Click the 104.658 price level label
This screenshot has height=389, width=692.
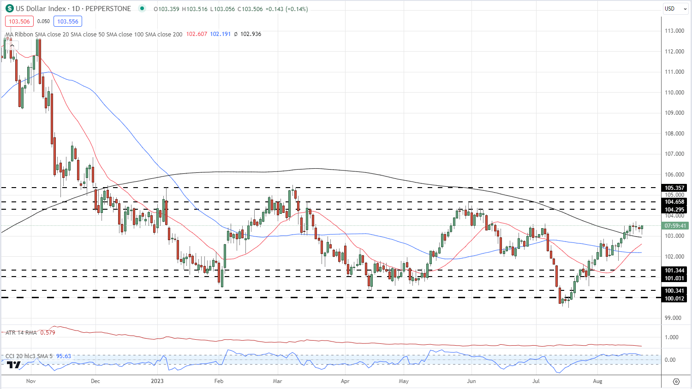(674, 202)
